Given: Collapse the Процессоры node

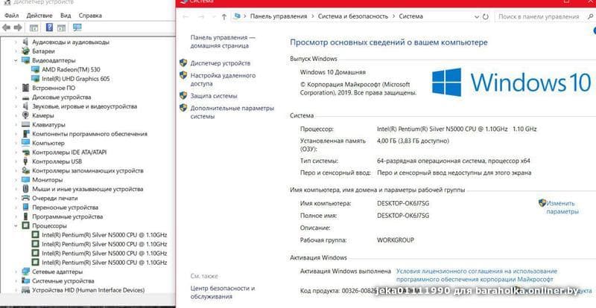Looking at the screenshot, I should tap(16, 225).
